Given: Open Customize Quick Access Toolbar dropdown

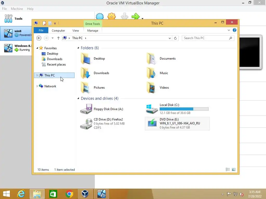Looking at the screenshot, I should (x=55, y=24).
